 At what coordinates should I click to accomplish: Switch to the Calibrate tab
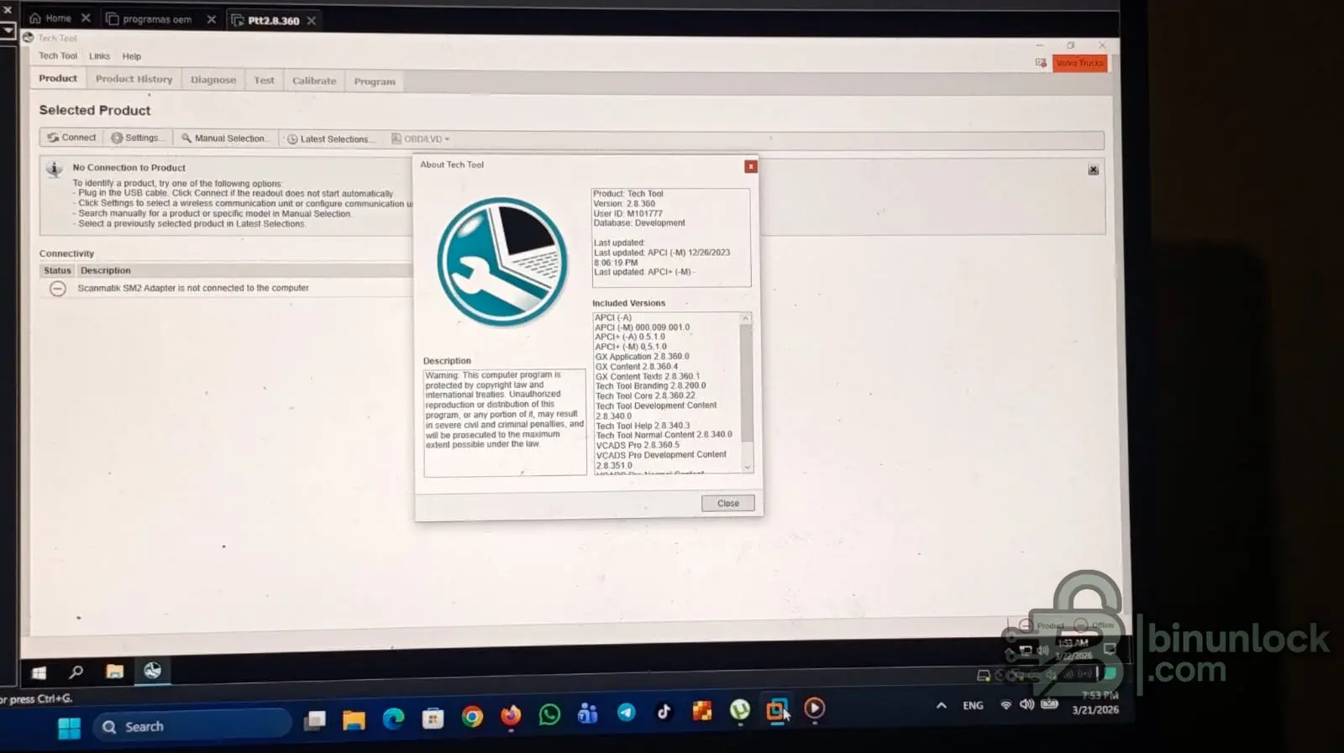pos(314,81)
